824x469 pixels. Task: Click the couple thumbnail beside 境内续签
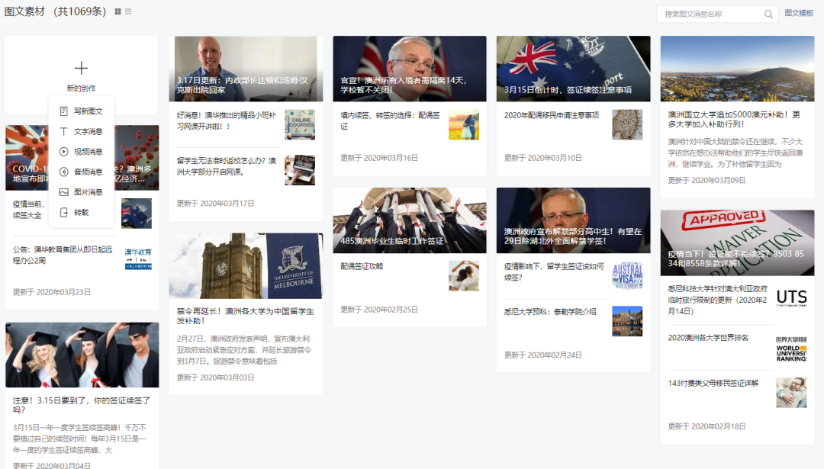[464, 124]
